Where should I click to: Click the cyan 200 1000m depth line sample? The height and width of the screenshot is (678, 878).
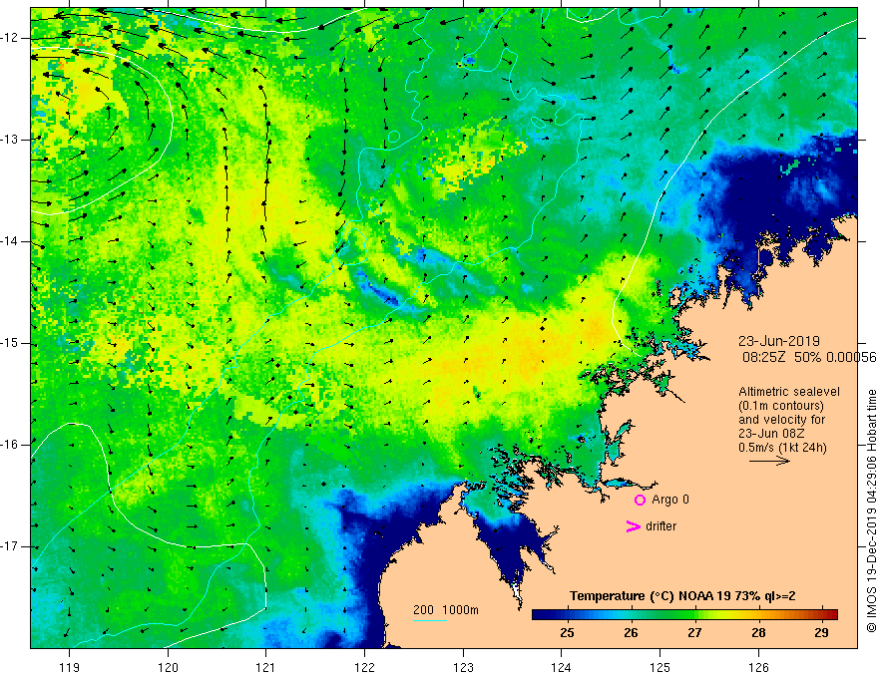click(429, 620)
